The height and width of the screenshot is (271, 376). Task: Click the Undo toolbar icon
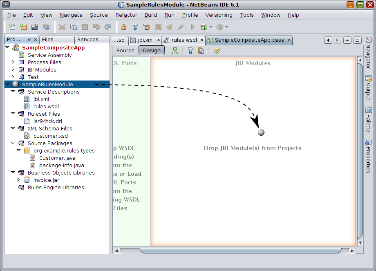click(96, 27)
